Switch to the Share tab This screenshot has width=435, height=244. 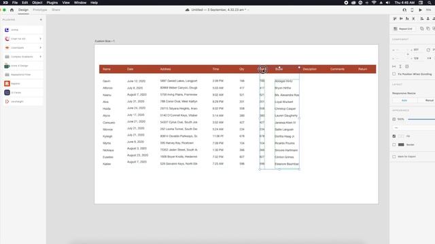tap(56, 10)
